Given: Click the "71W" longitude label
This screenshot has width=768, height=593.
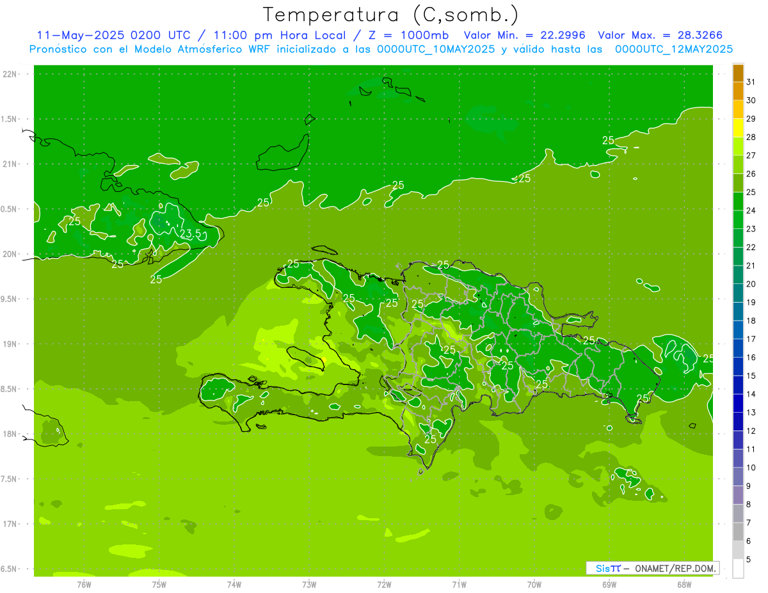Looking at the screenshot, I should (459, 584).
